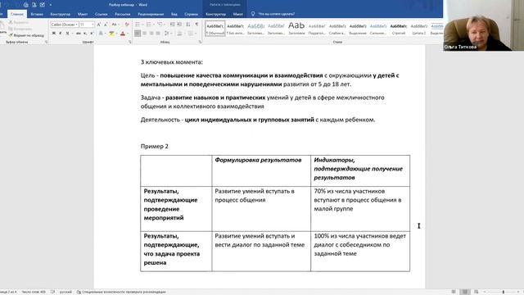Toggle Superscript (x²) formatting
The width and height of the screenshot is (524, 295).
[92, 34]
